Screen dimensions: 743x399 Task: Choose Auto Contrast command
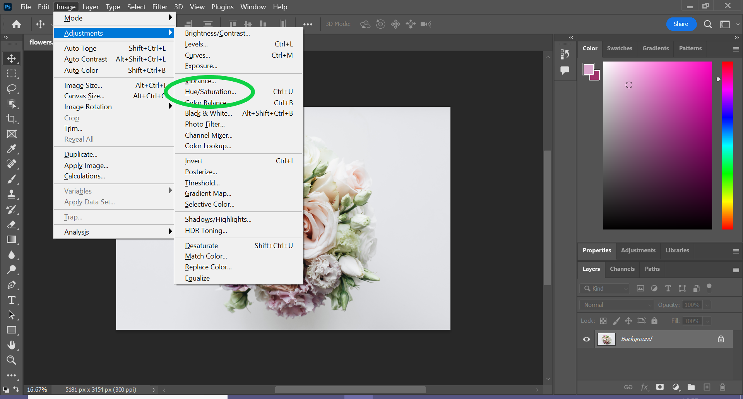pyautogui.click(x=114, y=59)
